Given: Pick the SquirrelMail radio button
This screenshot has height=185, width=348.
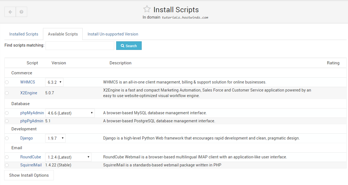Looking at the screenshot, I should click(7, 165).
